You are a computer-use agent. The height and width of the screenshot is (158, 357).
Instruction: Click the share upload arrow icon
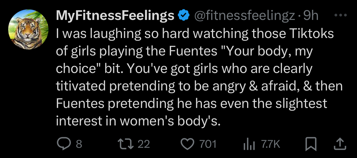[x=340, y=144]
